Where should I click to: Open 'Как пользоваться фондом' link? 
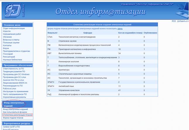point(15,112)
